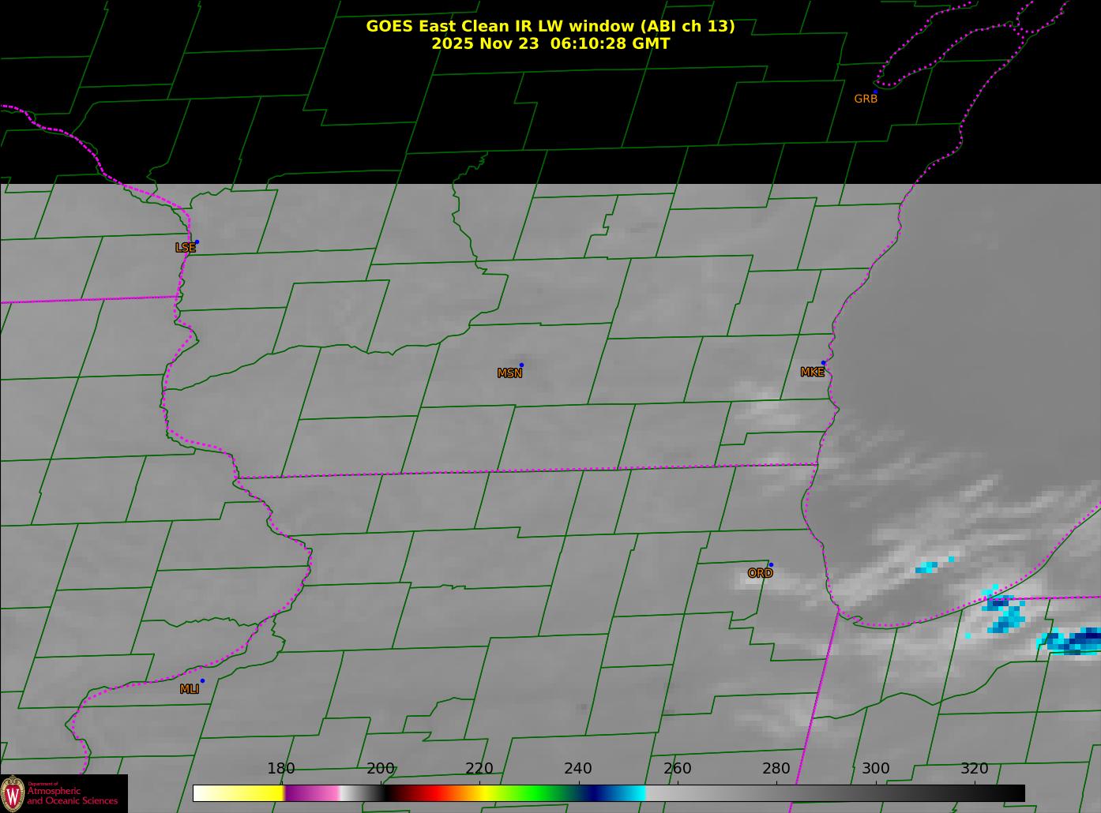Click the blue MLI station dot
The width and height of the screenshot is (1101, 813).
(202, 681)
